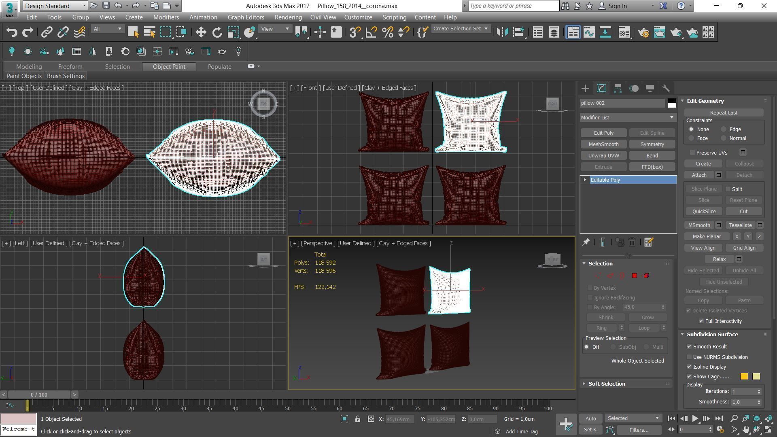Open Render Setup dialog

[643, 32]
